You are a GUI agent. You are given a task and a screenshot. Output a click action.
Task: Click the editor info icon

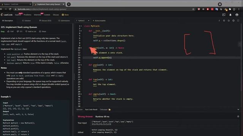tap(219, 20)
